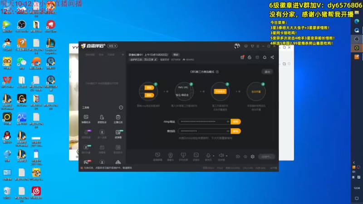
Task: Click the orange button in step 3 circle
Action: [x=220, y=92]
